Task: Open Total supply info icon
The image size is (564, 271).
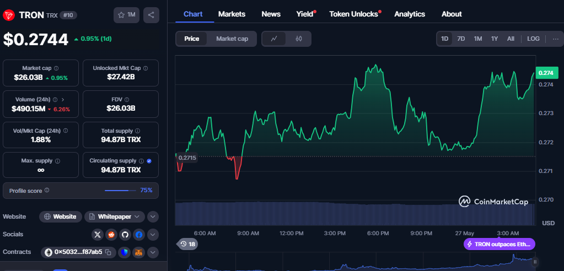Action: click(x=138, y=131)
